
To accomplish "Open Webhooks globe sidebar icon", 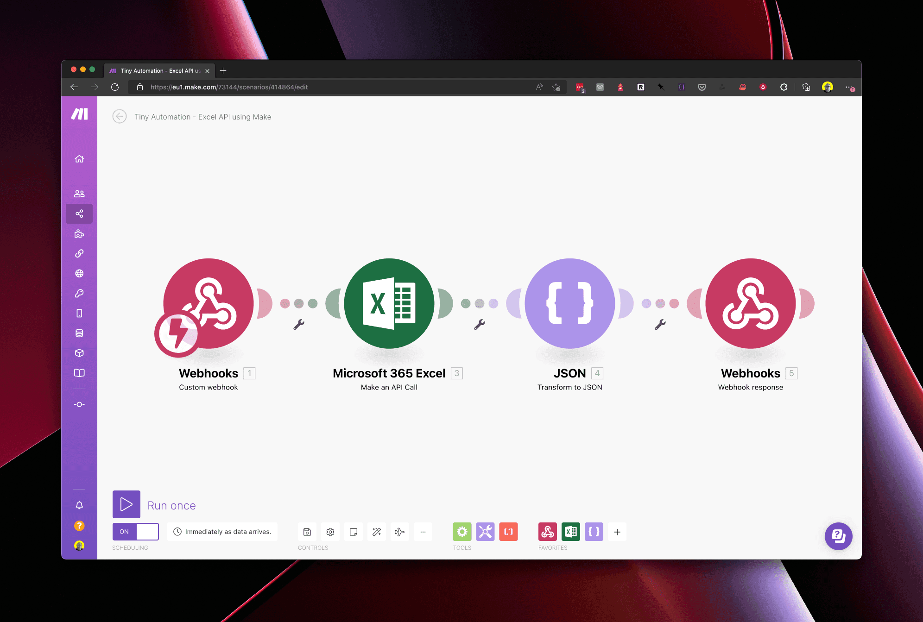I will click(x=79, y=273).
